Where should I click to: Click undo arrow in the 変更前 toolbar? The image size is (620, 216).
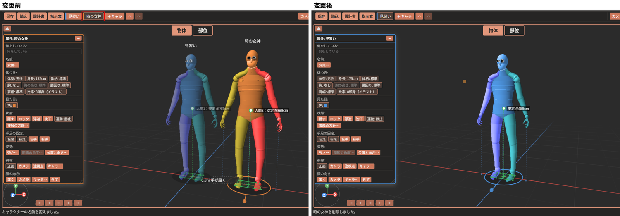130,17
